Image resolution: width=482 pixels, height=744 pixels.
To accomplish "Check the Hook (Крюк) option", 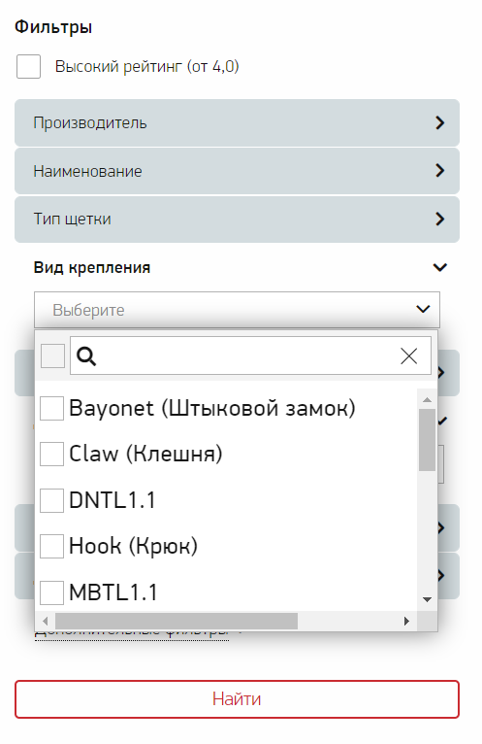I will 51,546.
